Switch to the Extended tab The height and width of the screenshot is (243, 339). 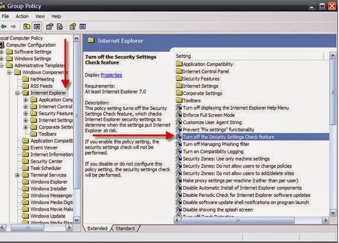coord(97,228)
